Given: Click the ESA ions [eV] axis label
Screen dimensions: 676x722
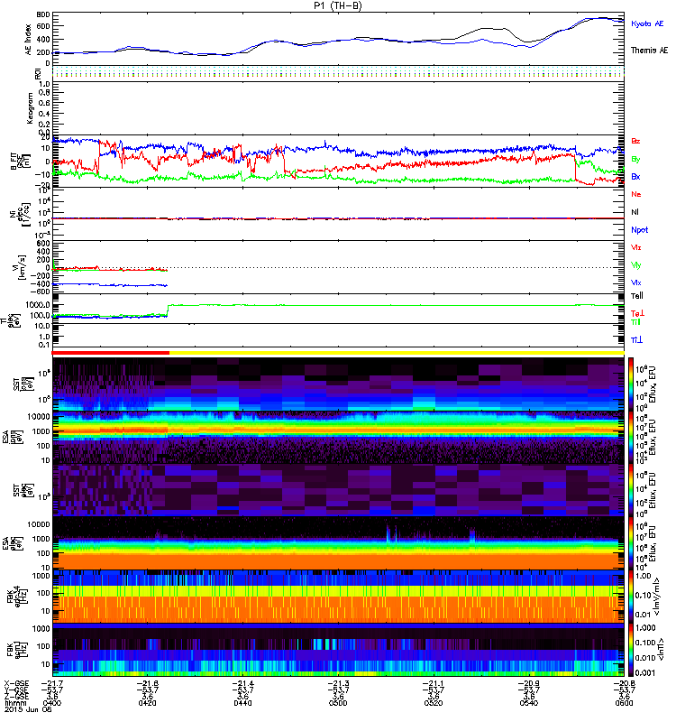Looking at the screenshot, I should tap(14, 437).
